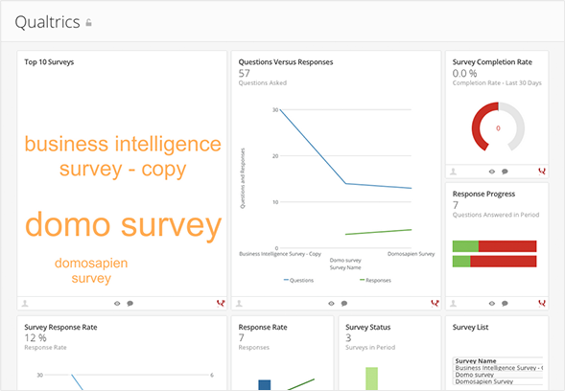
Task: Select 'Domosapien Survey' row in Survey List
Action: click(x=498, y=381)
